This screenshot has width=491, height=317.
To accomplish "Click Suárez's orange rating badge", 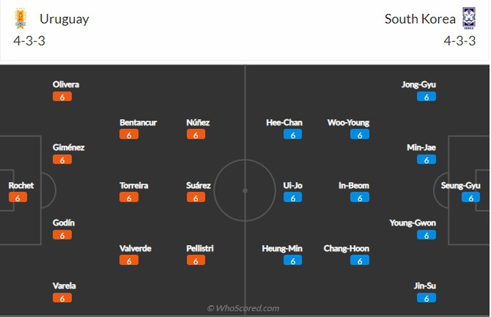I will click(196, 197).
